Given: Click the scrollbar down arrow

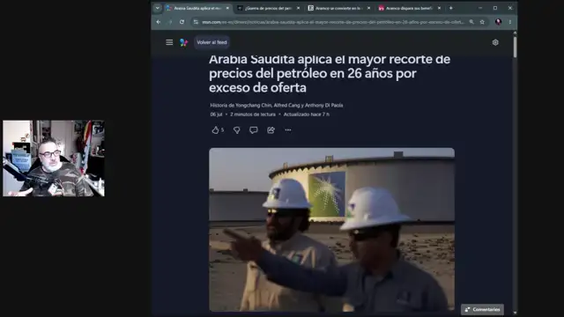Looking at the screenshot, I should coord(515,313).
